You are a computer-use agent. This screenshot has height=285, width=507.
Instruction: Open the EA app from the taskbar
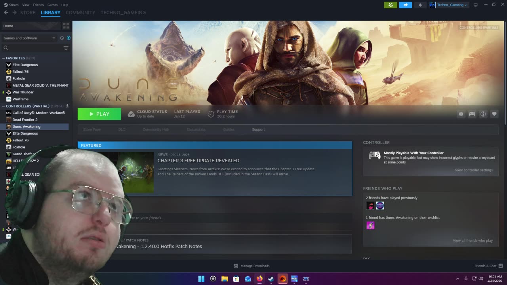pyautogui.click(x=283, y=279)
